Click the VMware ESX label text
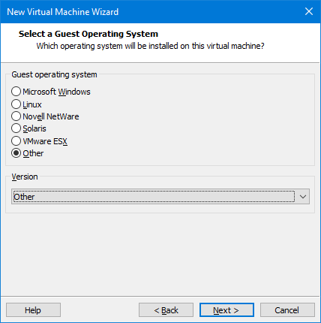321x323 pixels. [45, 141]
